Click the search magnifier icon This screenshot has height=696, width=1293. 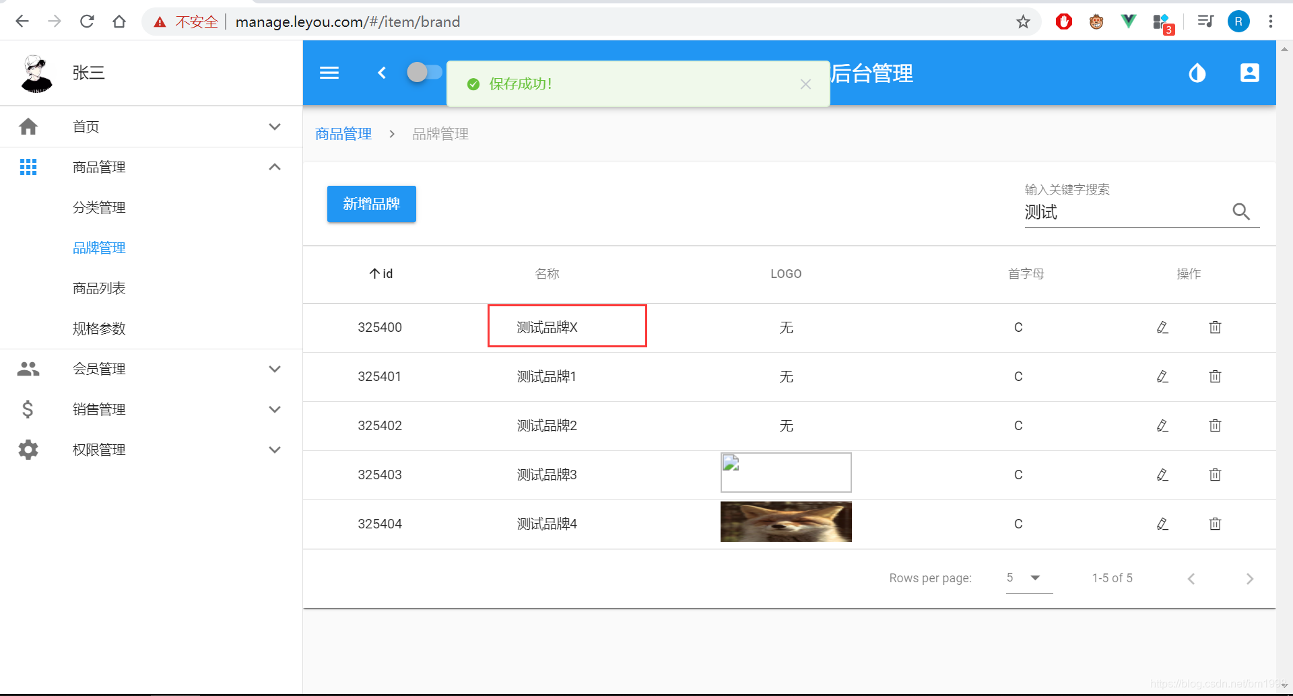click(x=1242, y=211)
